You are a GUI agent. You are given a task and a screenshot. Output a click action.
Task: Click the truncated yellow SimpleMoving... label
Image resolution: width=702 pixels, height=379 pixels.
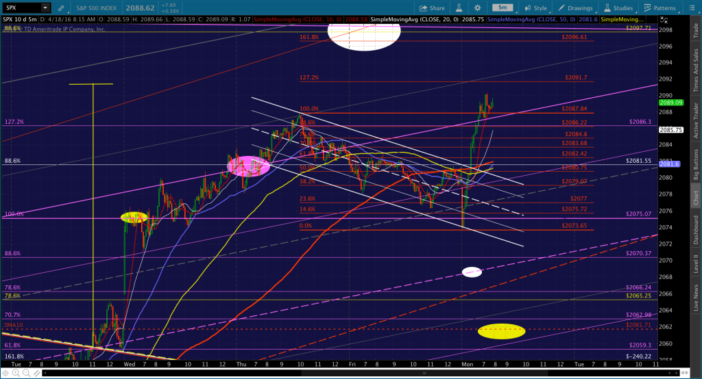621,20
